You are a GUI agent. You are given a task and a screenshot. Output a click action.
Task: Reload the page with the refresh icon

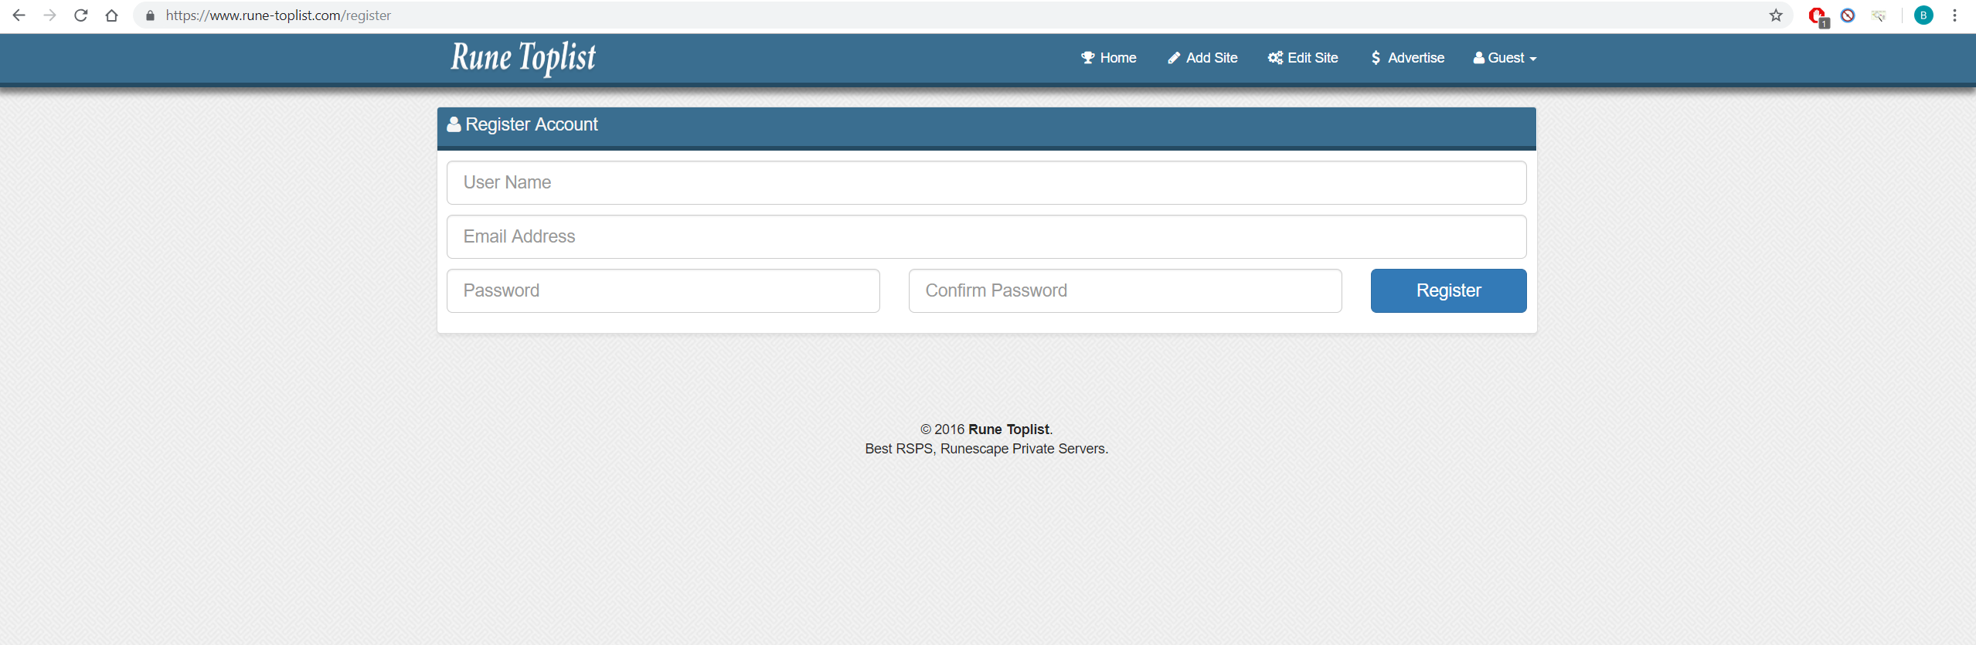pyautogui.click(x=81, y=15)
